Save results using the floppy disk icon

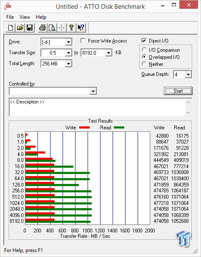pyautogui.click(x=30, y=28)
